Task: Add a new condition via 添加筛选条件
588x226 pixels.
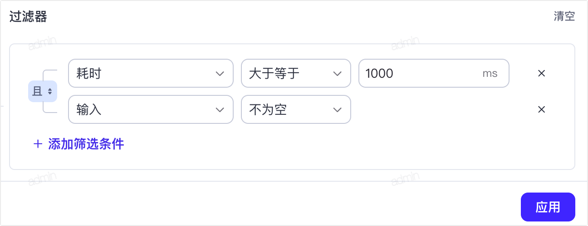Action: (79, 144)
